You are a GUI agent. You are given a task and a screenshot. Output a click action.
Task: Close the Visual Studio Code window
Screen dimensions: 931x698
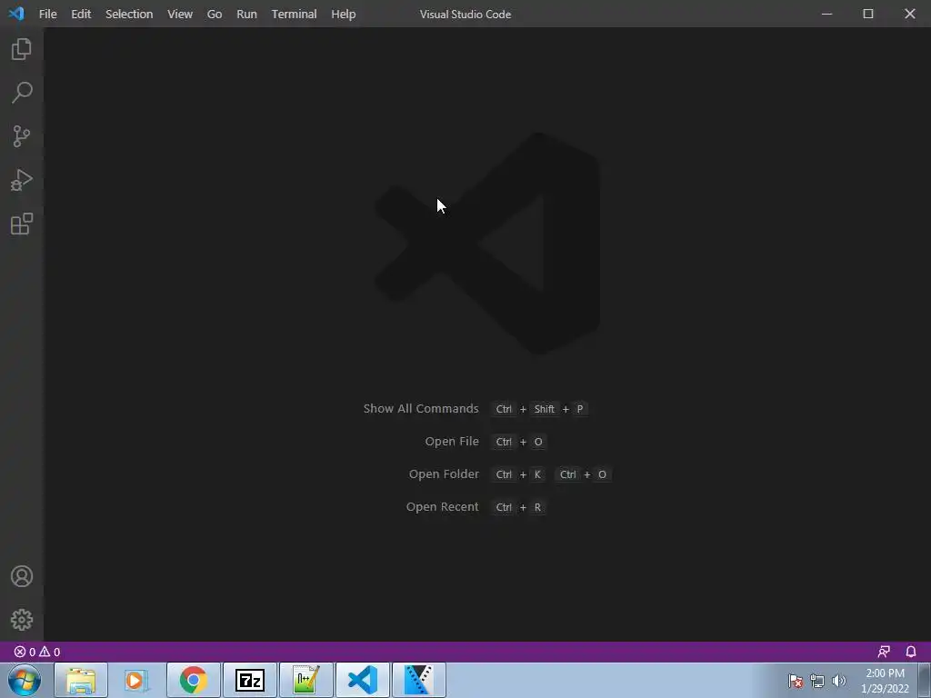[909, 13]
